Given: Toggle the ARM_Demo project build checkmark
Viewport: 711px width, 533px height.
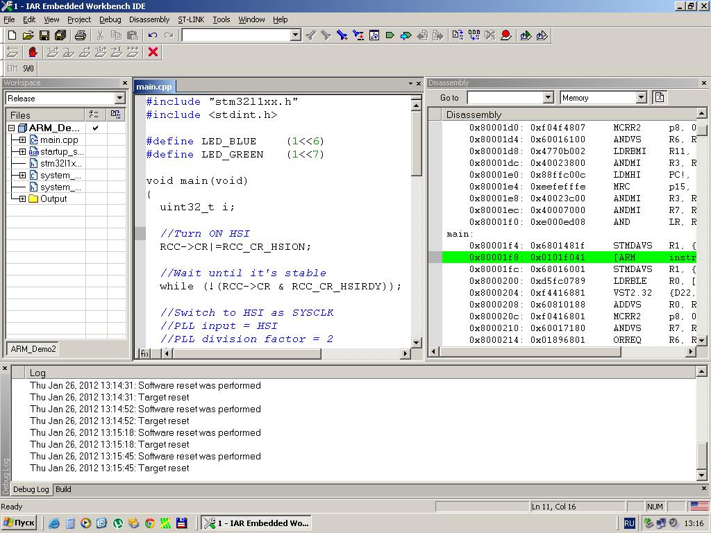Looking at the screenshot, I should coord(95,128).
